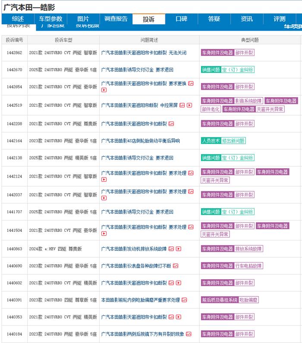Play video icon for complaint 1441504

click(x=104, y=234)
